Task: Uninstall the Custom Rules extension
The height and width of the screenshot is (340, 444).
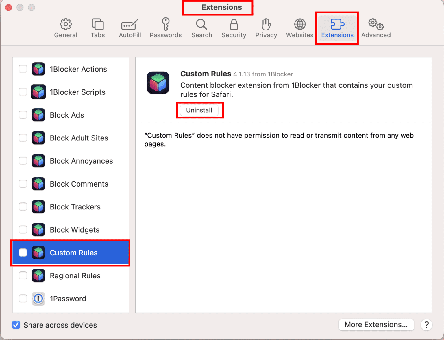Action: click(x=199, y=110)
